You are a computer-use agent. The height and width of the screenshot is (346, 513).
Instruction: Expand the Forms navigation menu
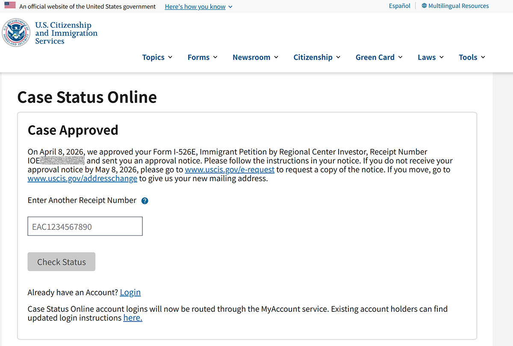tap(203, 57)
